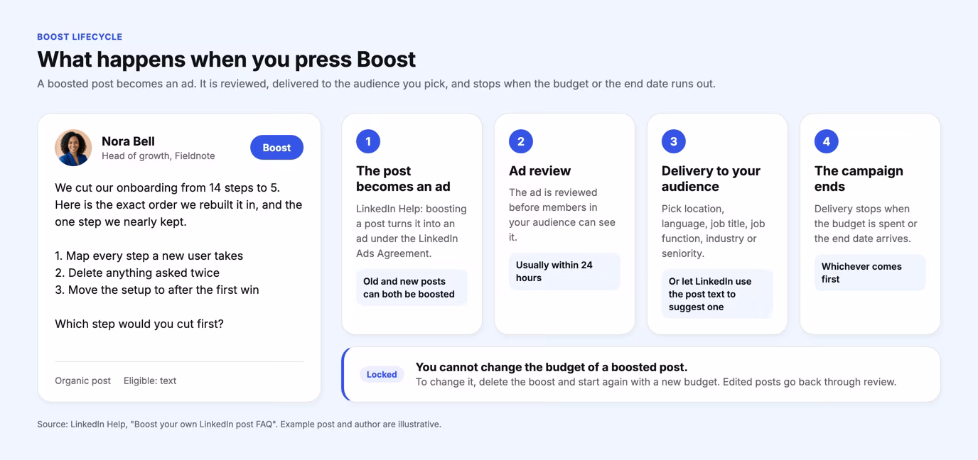Click Nora Bell's profile photo
This screenshot has height=460, width=978.
coord(73,148)
